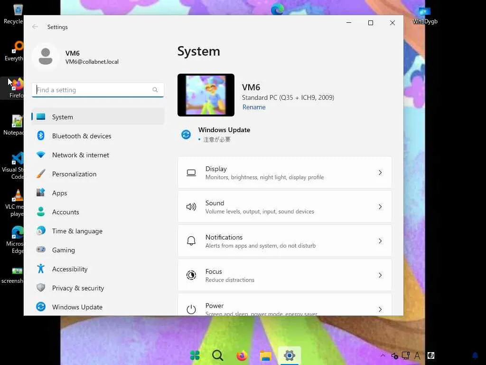Open Time & language settings

pos(98,231)
